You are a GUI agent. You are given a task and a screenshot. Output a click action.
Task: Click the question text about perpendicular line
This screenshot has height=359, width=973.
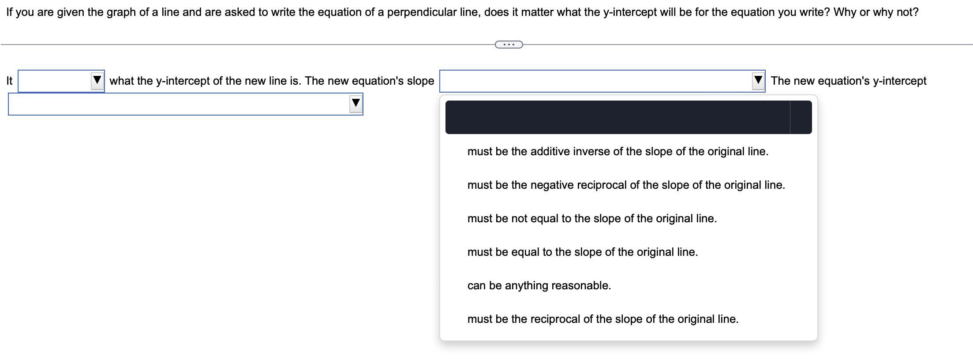point(462,12)
